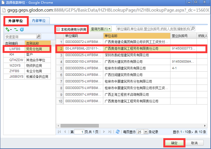Image resolution: width=211 pixels, height=149 pixels.
Task: Select row 8 桂林市中厦建筑劳务分包有限公司农民工资
Action: [132, 88]
